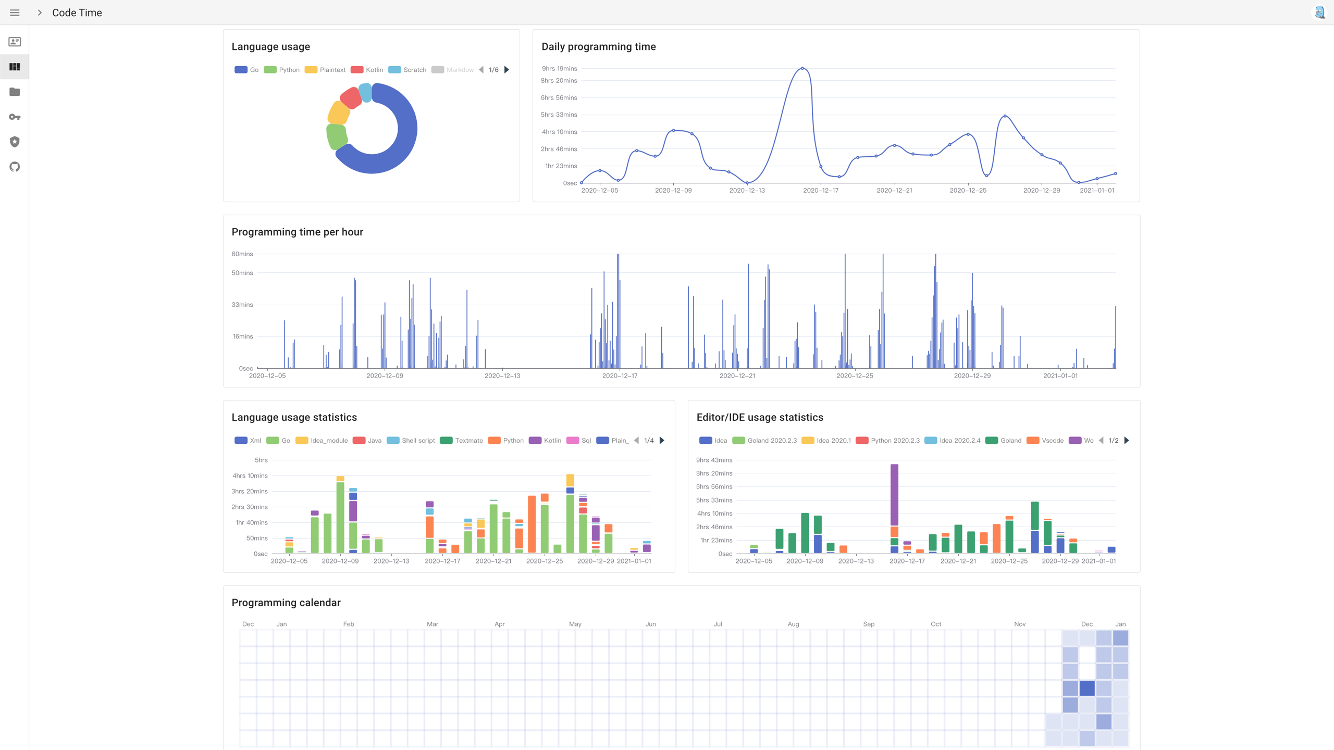Show next page of Editor/IDE legend
This screenshot has height=750, width=1334.
click(1127, 441)
